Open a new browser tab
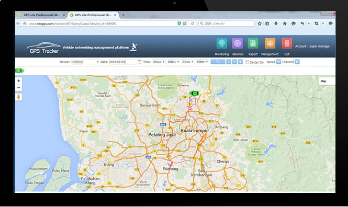 click(123, 15)
